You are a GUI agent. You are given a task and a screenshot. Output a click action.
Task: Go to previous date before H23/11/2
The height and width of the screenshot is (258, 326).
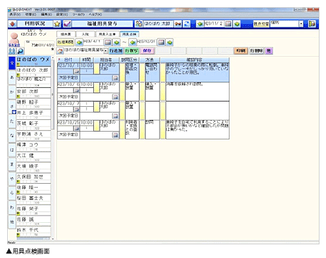coord(200,23)
